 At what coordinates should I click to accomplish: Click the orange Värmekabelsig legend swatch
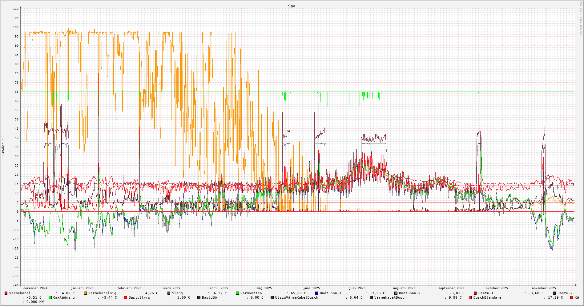(x=85, y=293)
